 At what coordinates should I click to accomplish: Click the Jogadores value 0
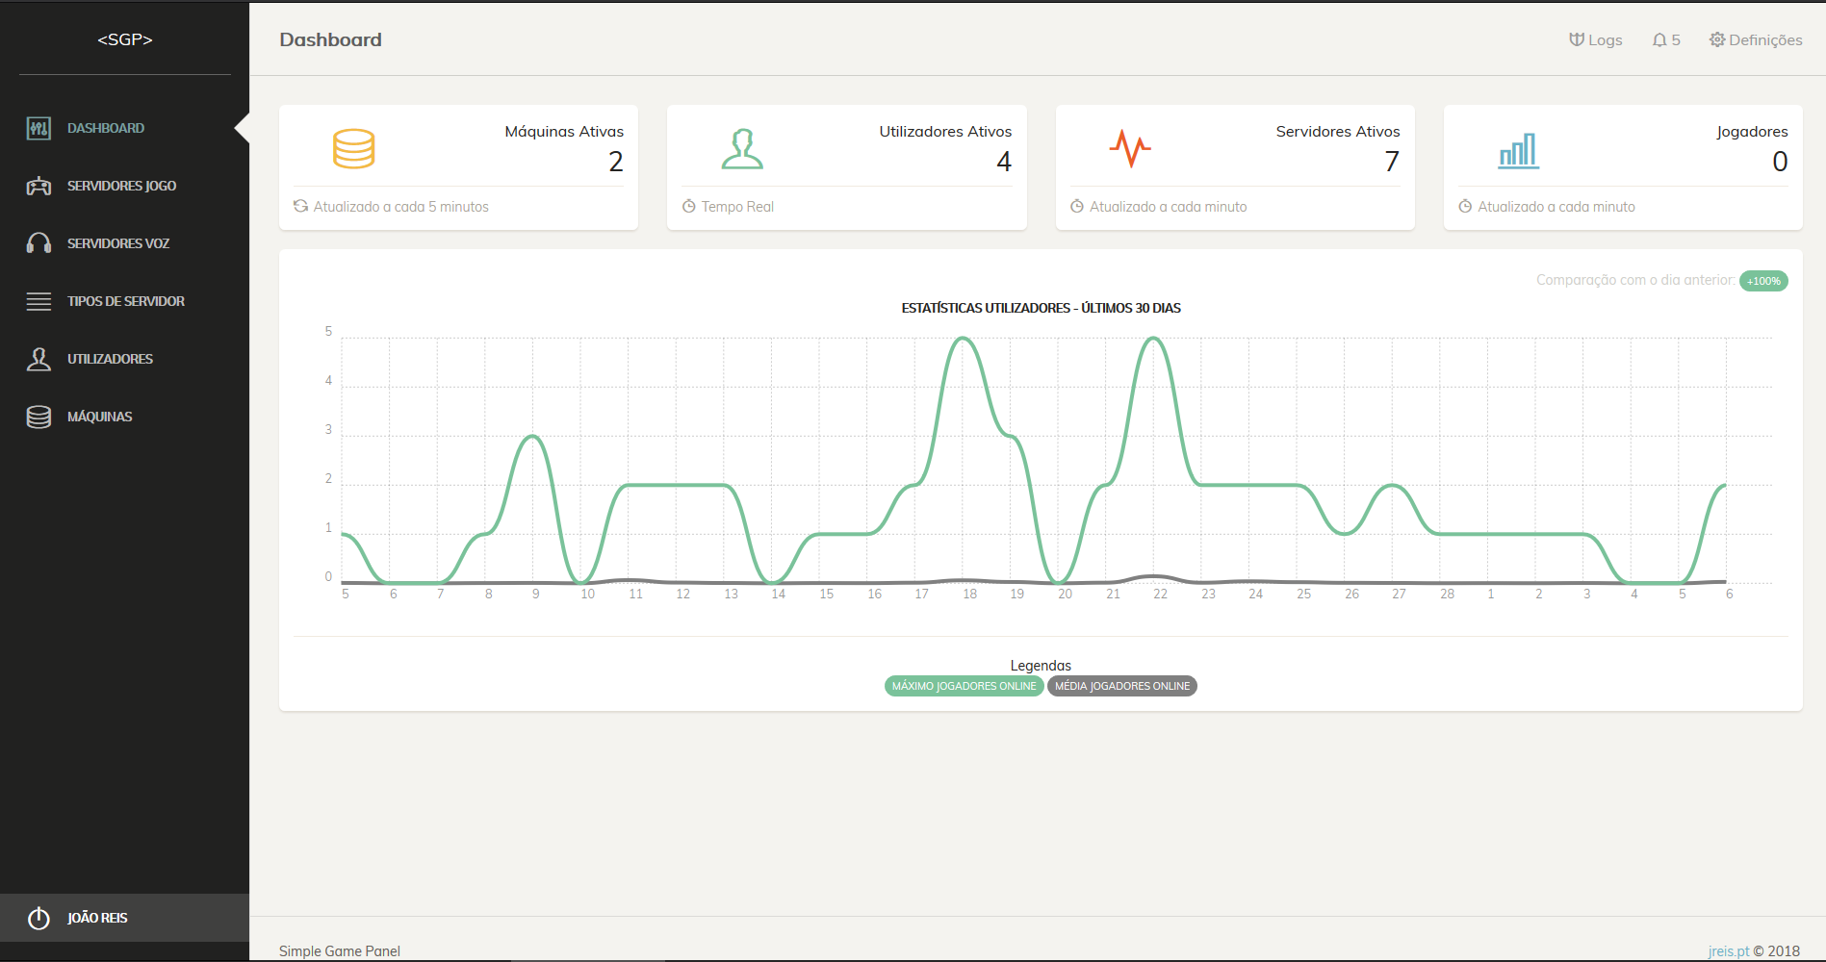point(1780,162)
